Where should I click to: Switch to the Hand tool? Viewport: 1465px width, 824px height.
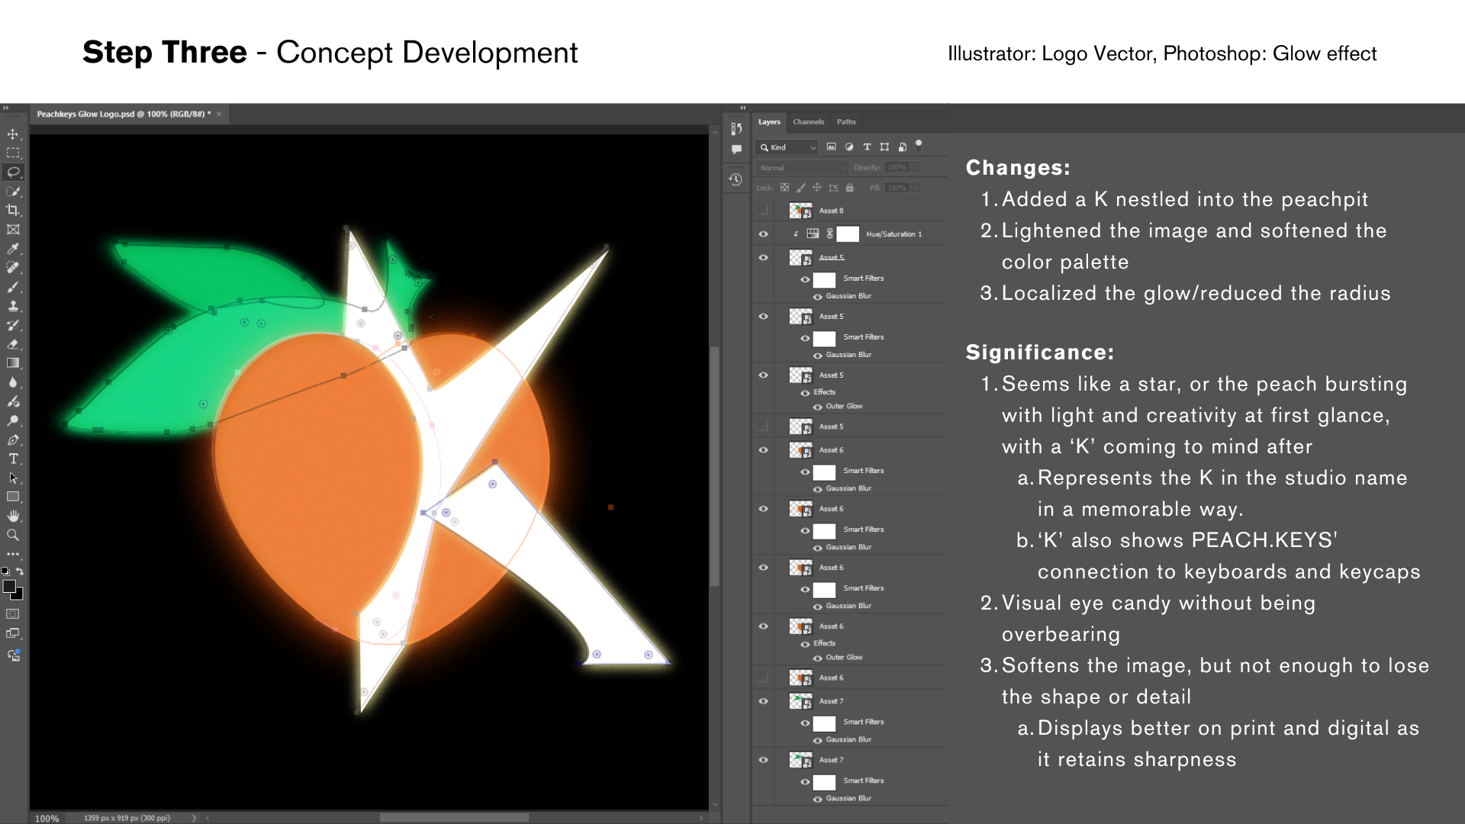click(13, 516)
